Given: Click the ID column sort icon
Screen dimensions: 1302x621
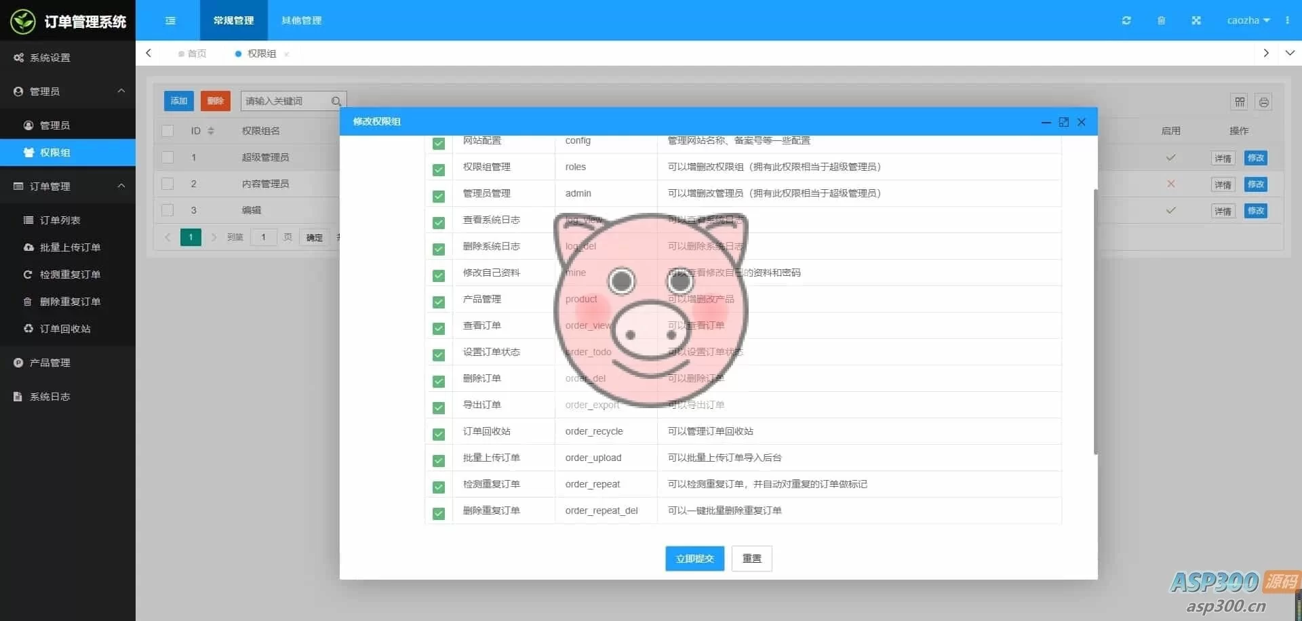Looking at the screenshot, I should point(211,131).
